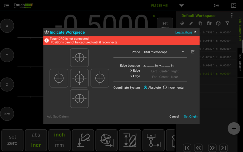Screen dimensions: 243x152
Task: Select Incremental coordinate system
Action: 174,87
